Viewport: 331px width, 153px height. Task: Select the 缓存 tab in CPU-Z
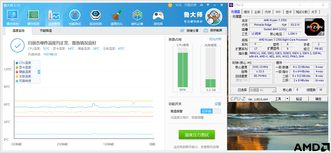(x=247, y=12)
